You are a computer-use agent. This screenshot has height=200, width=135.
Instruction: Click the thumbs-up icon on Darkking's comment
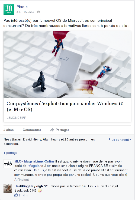pos(16,195)
